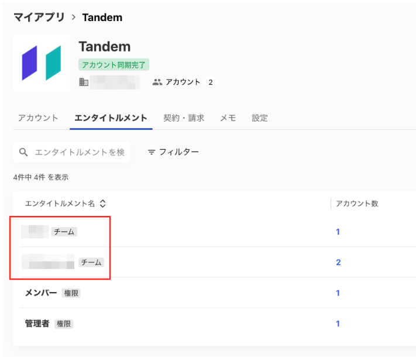Click the チーム tag in second row
Viewport: 416px width, 357px height.
tap(91, 262)
